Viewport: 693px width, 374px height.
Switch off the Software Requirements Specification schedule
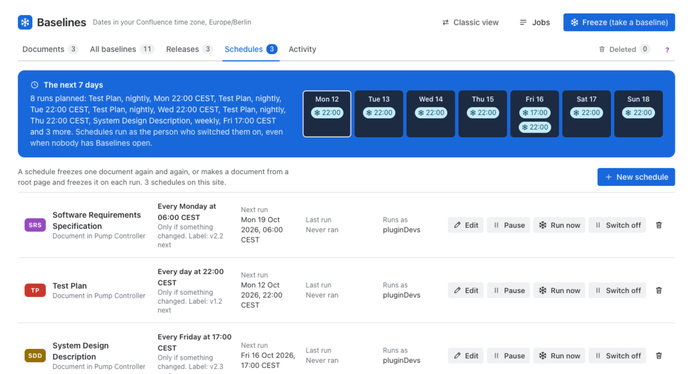coord(617,225)
